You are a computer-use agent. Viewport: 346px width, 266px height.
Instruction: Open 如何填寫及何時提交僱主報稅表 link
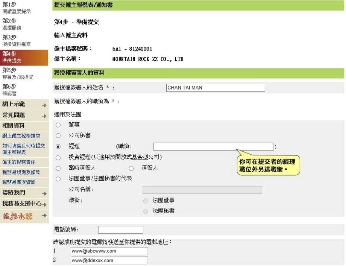coord(24,149)
